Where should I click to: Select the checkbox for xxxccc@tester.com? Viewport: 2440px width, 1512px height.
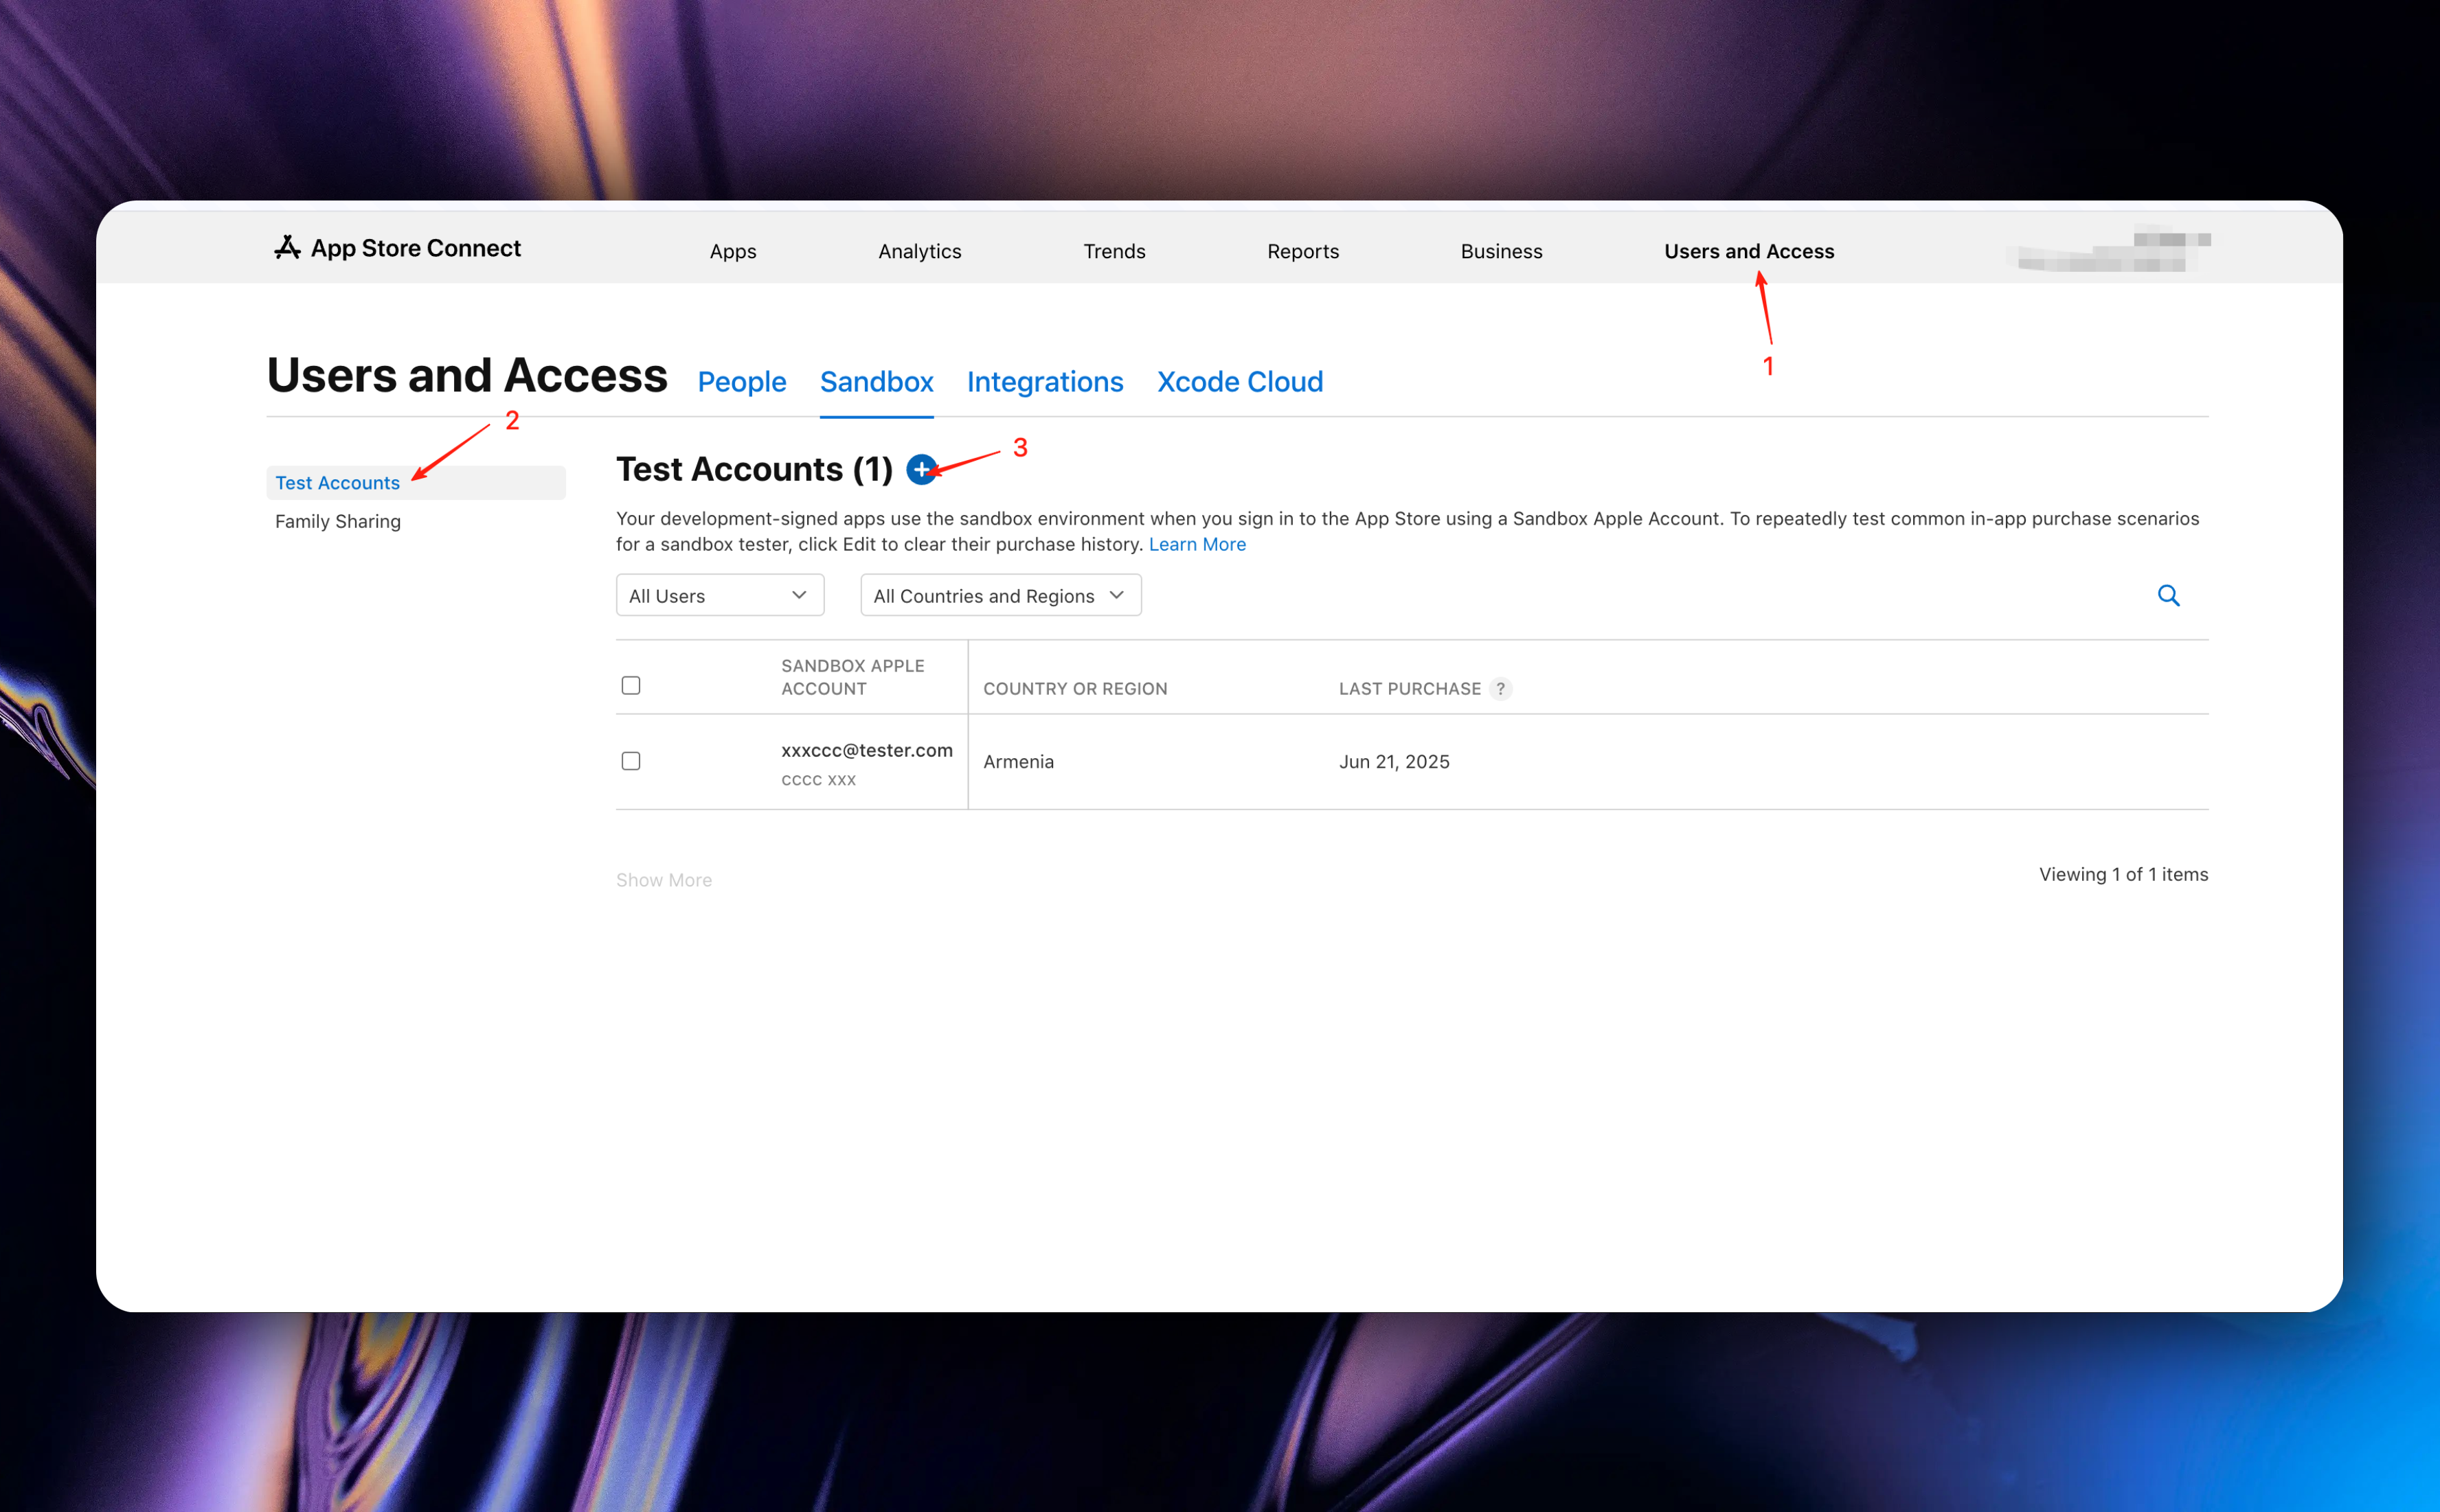[x=631, y=761]
